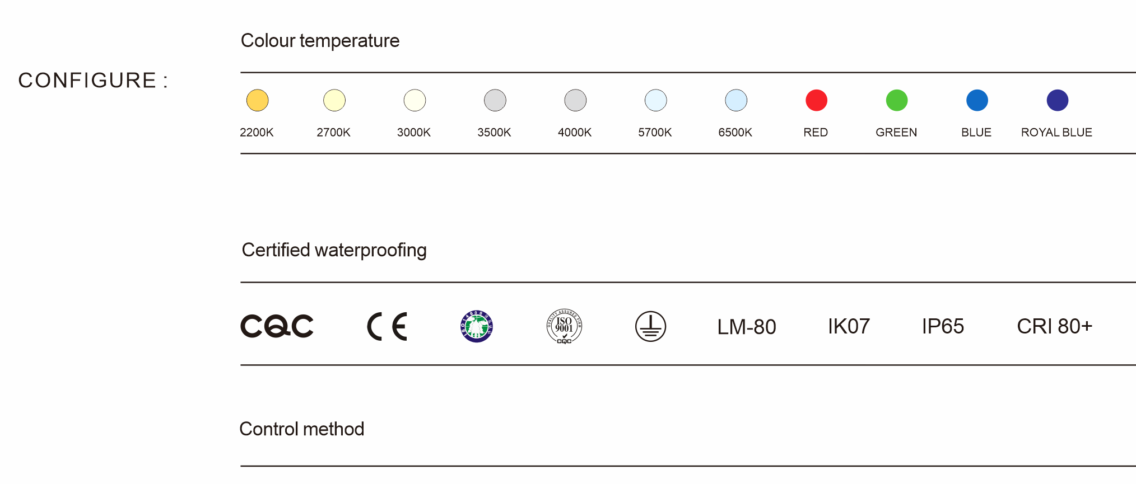
Task: Choose the GREEN colour circle
Action: (x=897, y=101)
